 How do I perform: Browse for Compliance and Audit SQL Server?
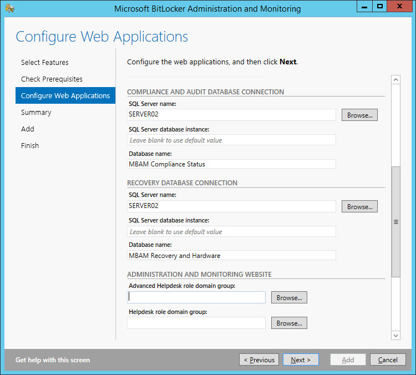tap(359, 115)
